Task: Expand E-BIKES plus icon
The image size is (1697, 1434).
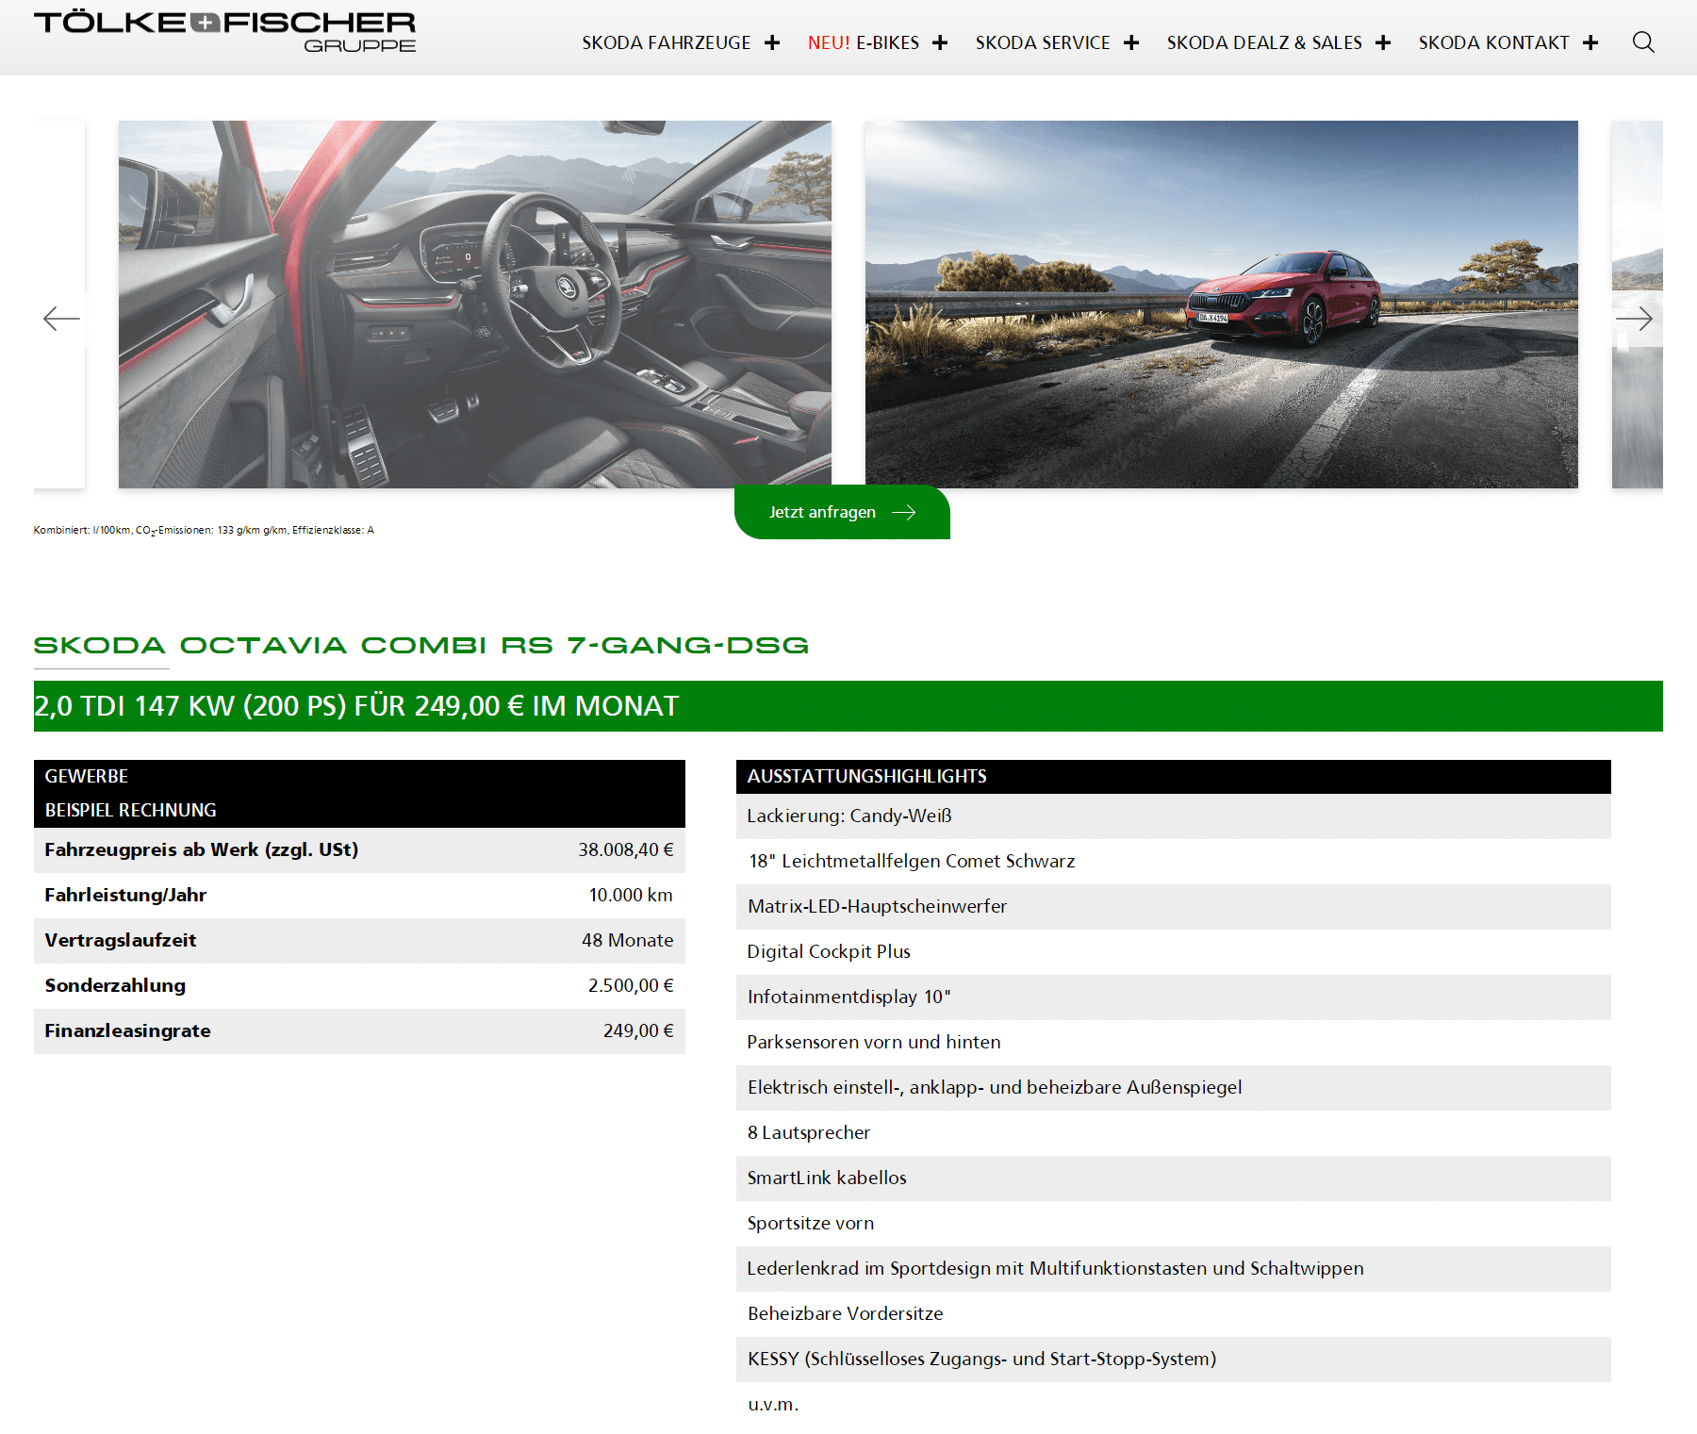Action: [940, 42]
